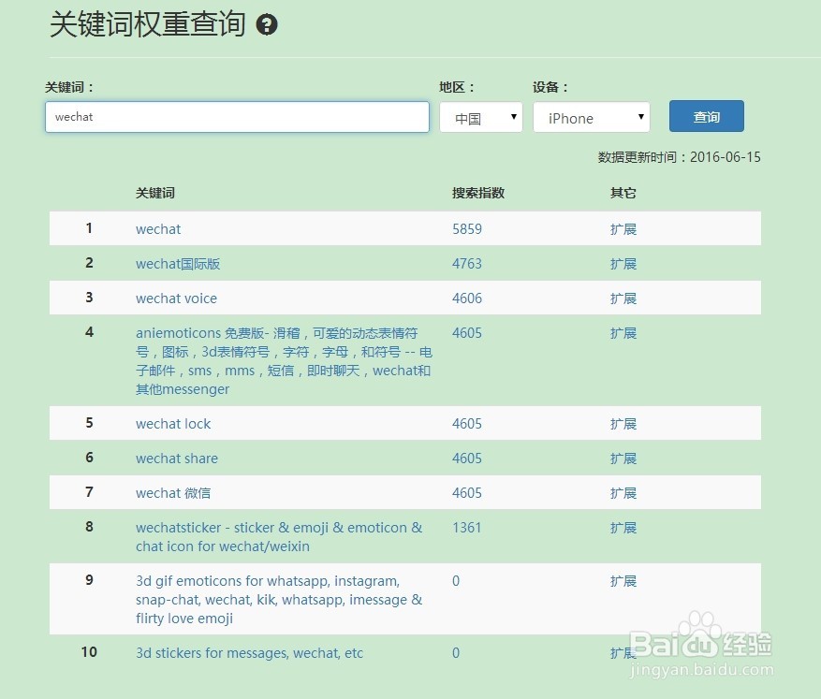The width and height of the screenshot is (821, 699).
Task: Open the wechat 微信 keyword link
Action: point(173,493)
